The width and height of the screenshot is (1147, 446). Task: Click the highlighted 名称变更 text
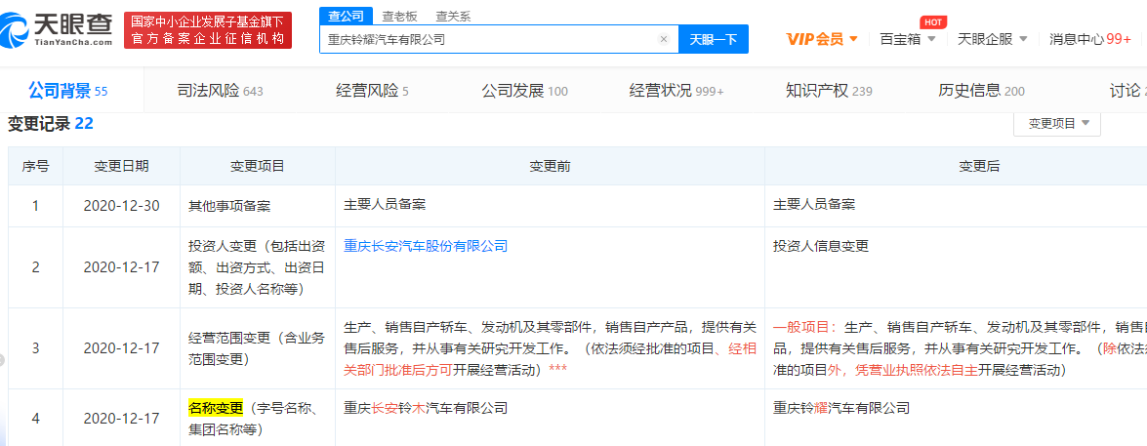pos(215,408)
